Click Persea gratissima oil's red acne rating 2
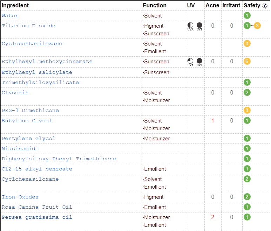Viewport: 271px width, 231px height. pos(212,217)
